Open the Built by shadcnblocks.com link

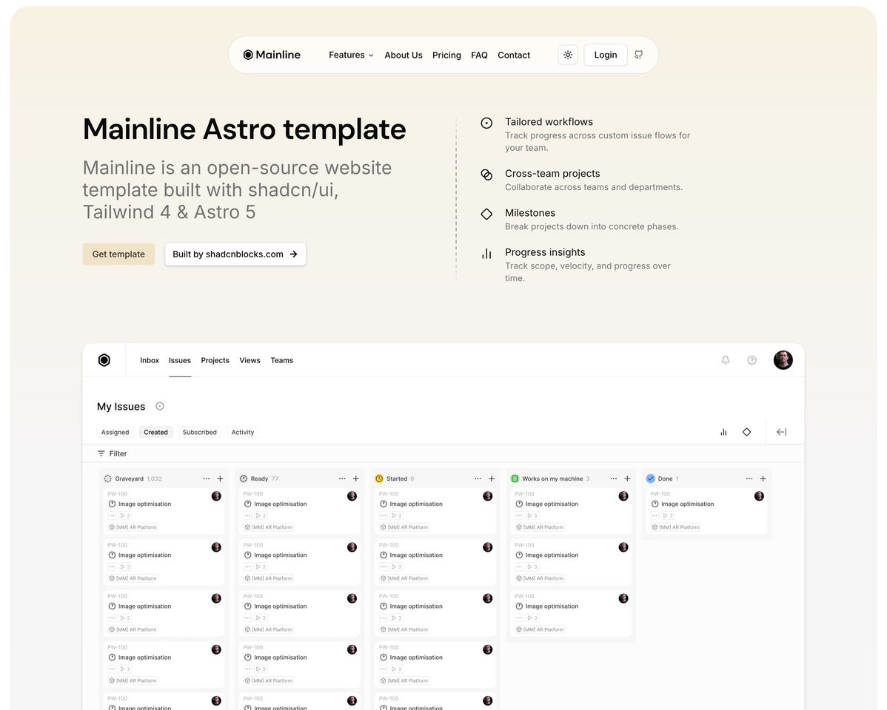pyautogui.click(x=235, y=254)
